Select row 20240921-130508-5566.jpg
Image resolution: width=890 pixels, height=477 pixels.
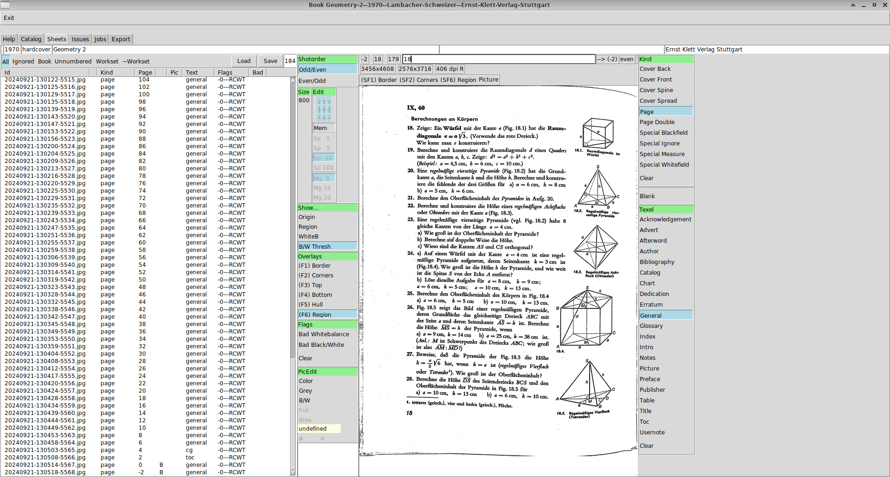coord(146,458)
